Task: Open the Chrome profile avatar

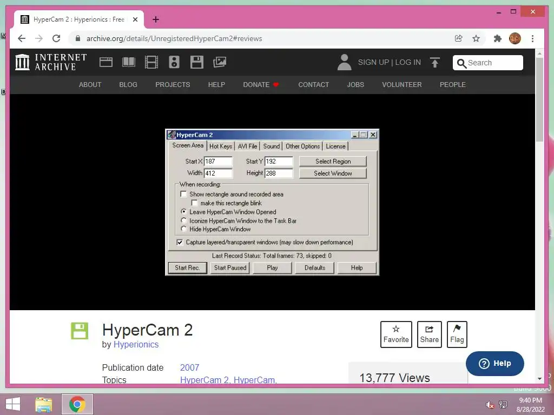Action: (515, 38)
